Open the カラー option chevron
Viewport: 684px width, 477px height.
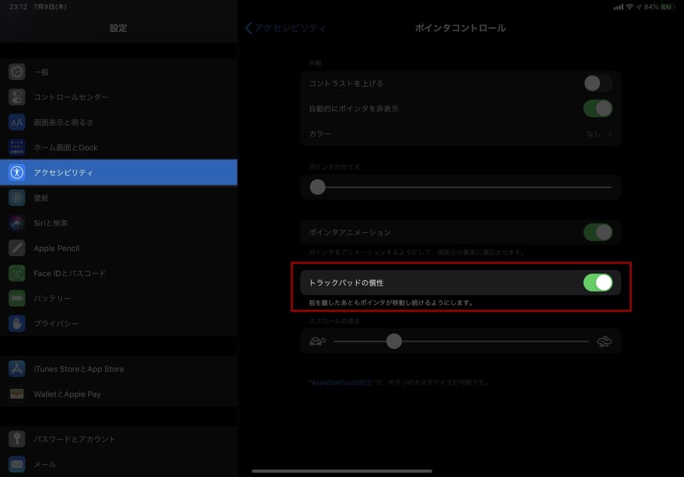click(x=609, y=134)
